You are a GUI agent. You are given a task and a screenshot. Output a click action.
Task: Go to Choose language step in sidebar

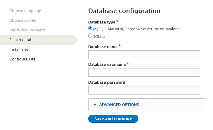tap(25, 11)
